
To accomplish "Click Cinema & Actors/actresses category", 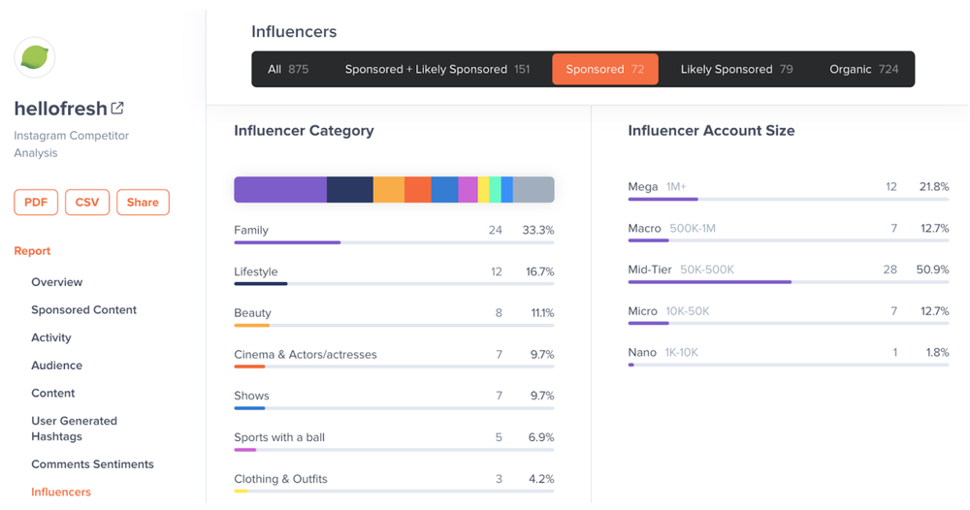I will pos(306,354).
